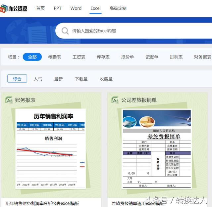Sort by 综合

pos(17,79)
